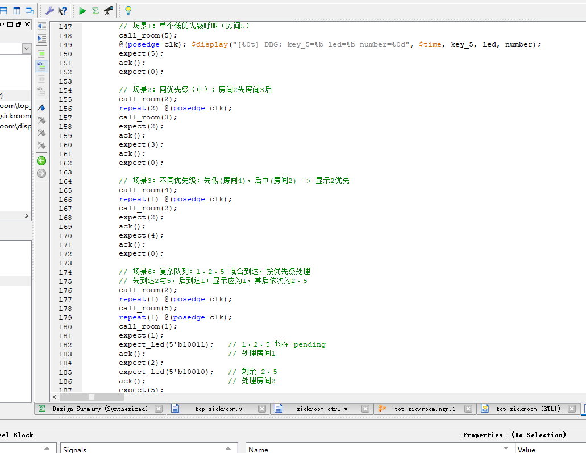
Task: Activate the What's This help pointer
Action: [63, 11]
